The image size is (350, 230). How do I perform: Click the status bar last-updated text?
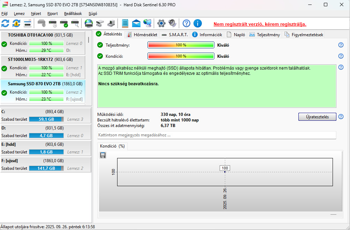pyautogui.click(x=48, y=227)
